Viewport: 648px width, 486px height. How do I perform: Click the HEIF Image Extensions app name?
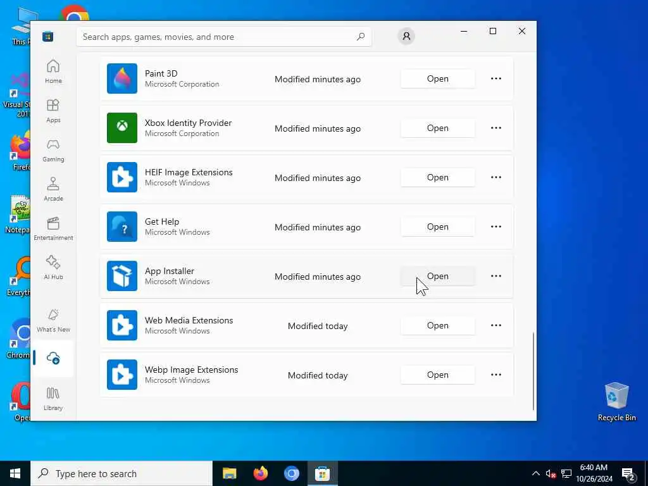(x=189, y=172)
